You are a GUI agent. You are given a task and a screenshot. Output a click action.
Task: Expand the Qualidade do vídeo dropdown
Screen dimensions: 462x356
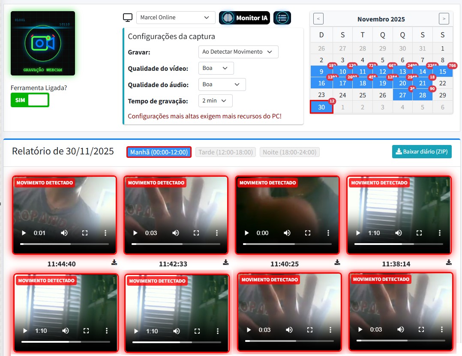[216, 68]
